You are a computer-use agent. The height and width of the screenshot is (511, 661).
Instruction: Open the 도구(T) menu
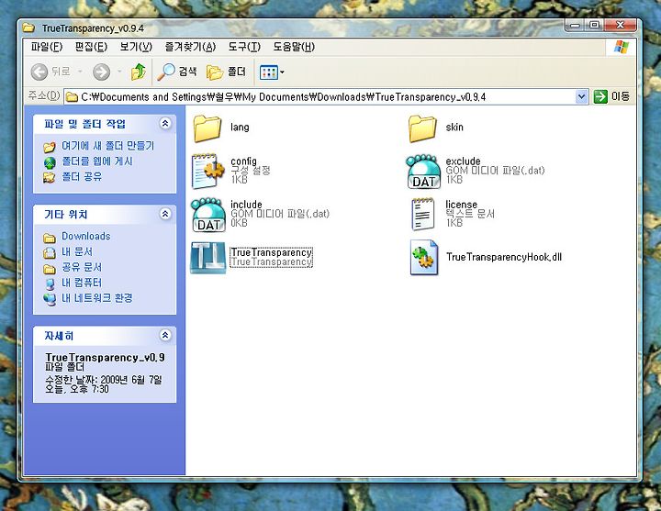tap(244, 47)
